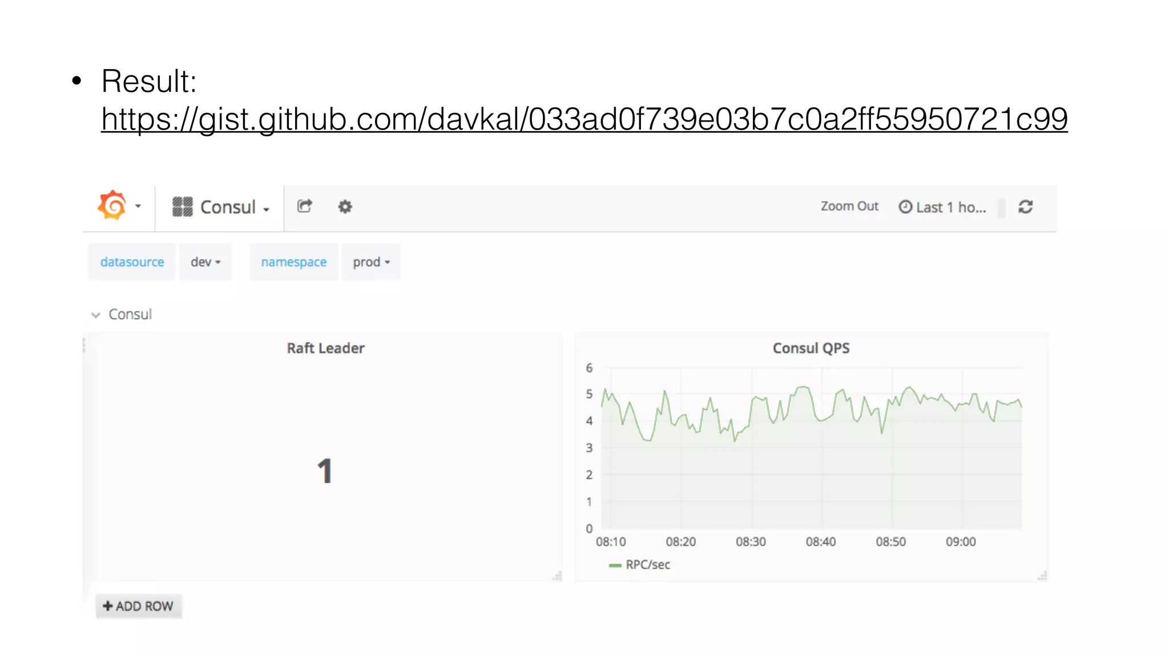The height and width of the screenshot is (657, 1169).
Task: Click the share dashboard icon
Action: pyautogui.click(x=305, y=206)
